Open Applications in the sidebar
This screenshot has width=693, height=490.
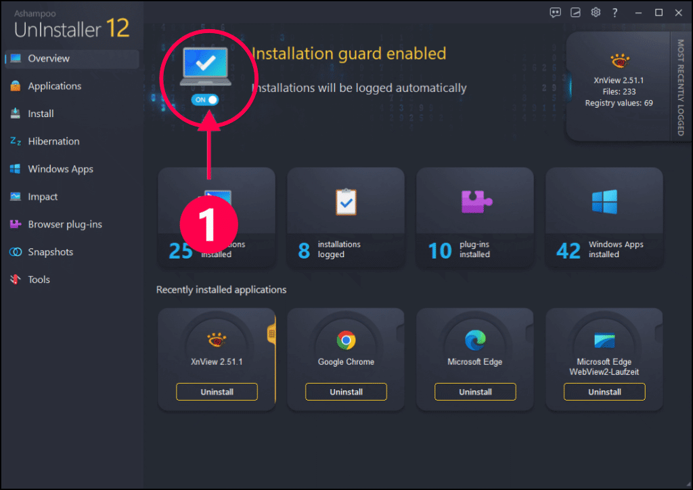pyautogui.click(x=54, y=86)
